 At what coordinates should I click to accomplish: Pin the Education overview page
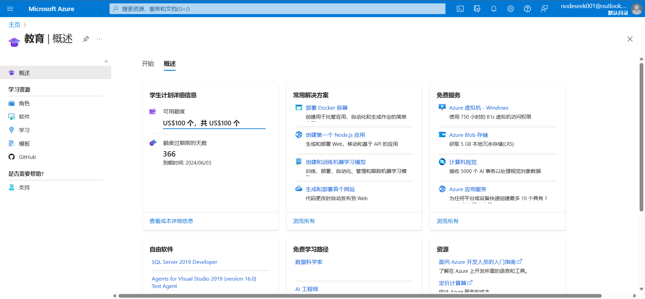86,39
